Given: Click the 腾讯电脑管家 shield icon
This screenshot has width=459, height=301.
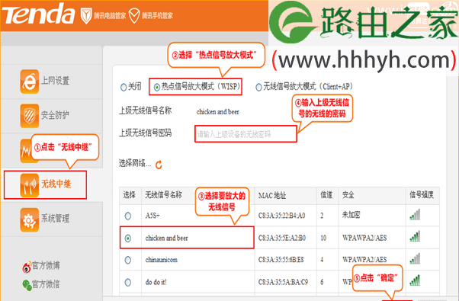Looking at the screenshot, I should [x=86, y=16].
